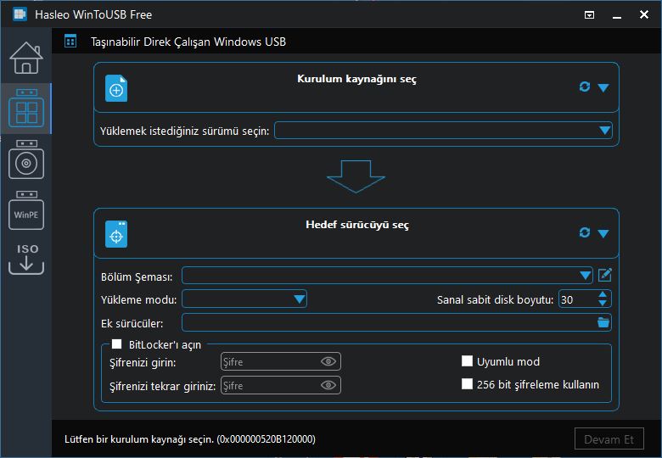
Task: Close the WinToUSB window
Action: 644,14
